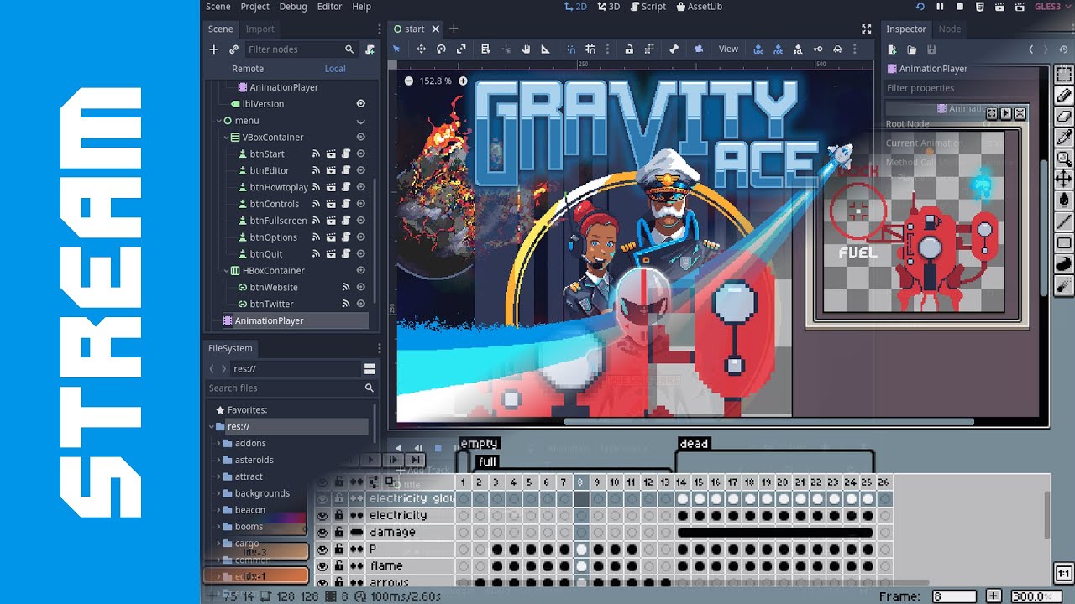Select the Aseprite line tool
The image size is (1075, 604).
click(1063, 221)
